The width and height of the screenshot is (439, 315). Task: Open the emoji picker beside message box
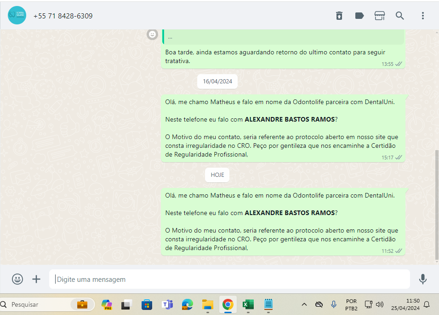click(17, 279)
